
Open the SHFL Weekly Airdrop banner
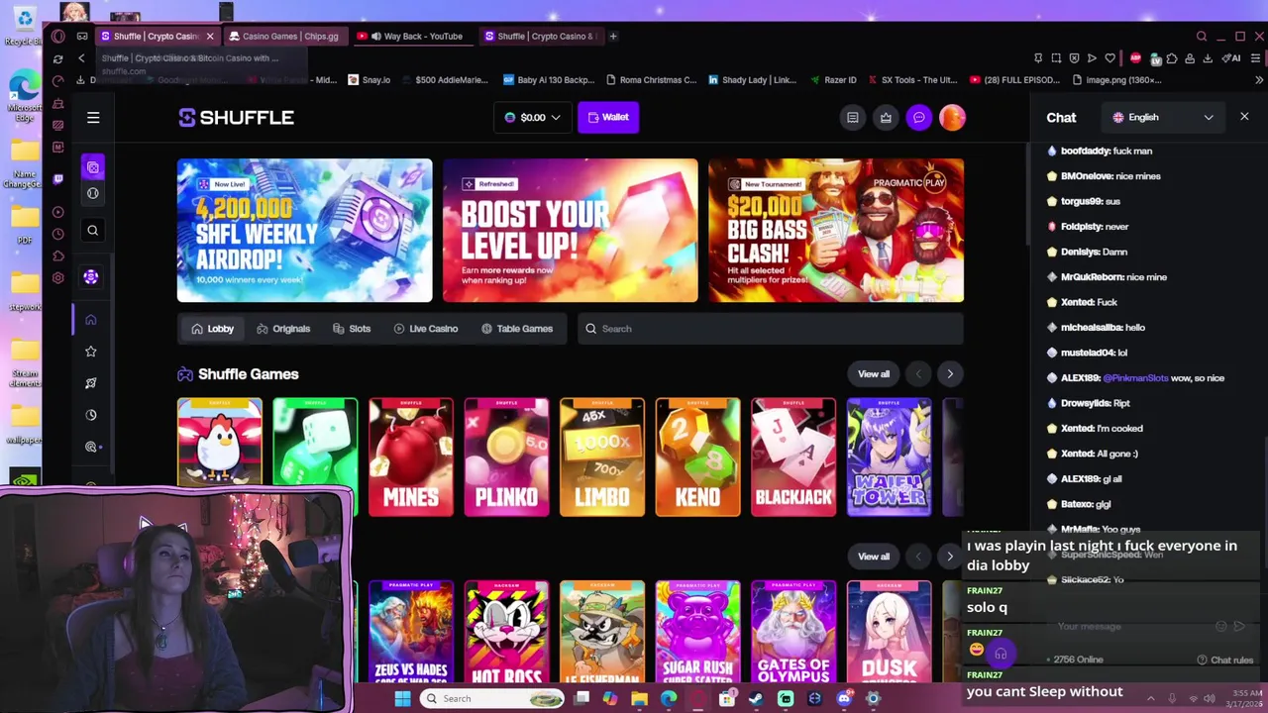[304, 230]
